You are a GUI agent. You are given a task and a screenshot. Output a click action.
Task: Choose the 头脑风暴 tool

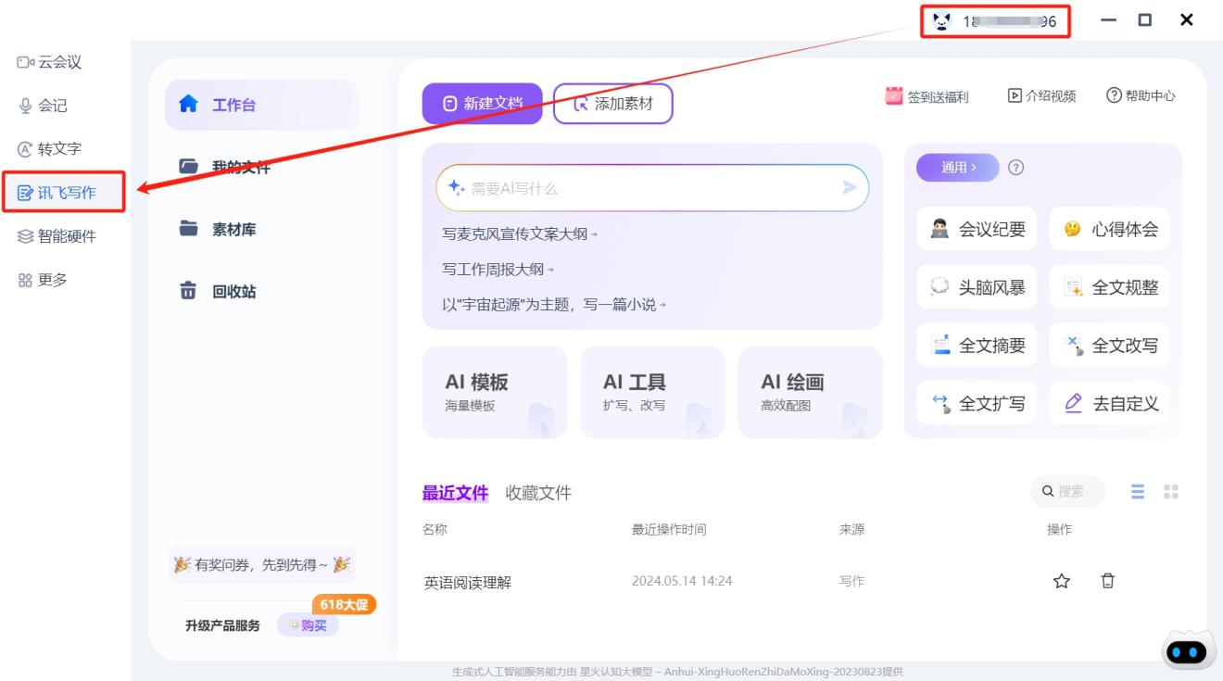click(x=977, y=287)
